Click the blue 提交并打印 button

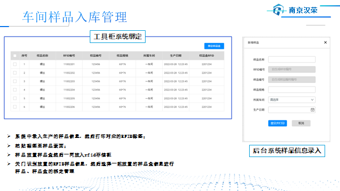point(277,123)
